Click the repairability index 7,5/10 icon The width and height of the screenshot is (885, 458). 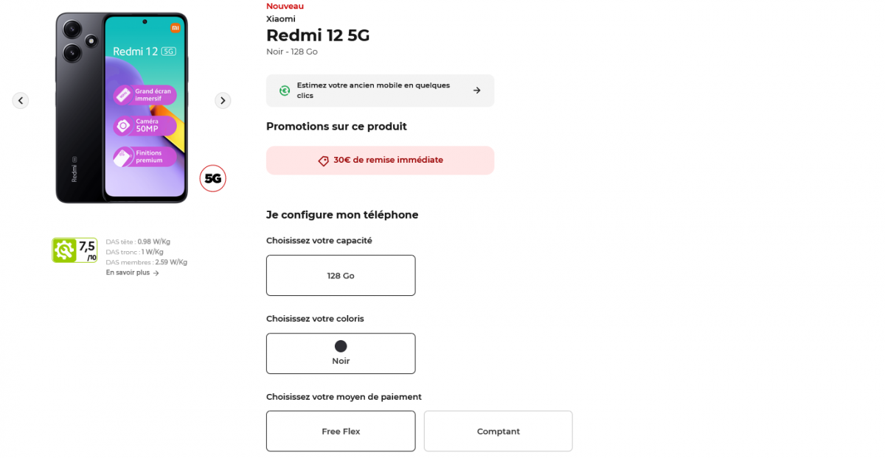point(74,250)
